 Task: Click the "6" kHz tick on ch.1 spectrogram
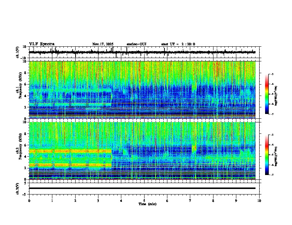[26, 85]
